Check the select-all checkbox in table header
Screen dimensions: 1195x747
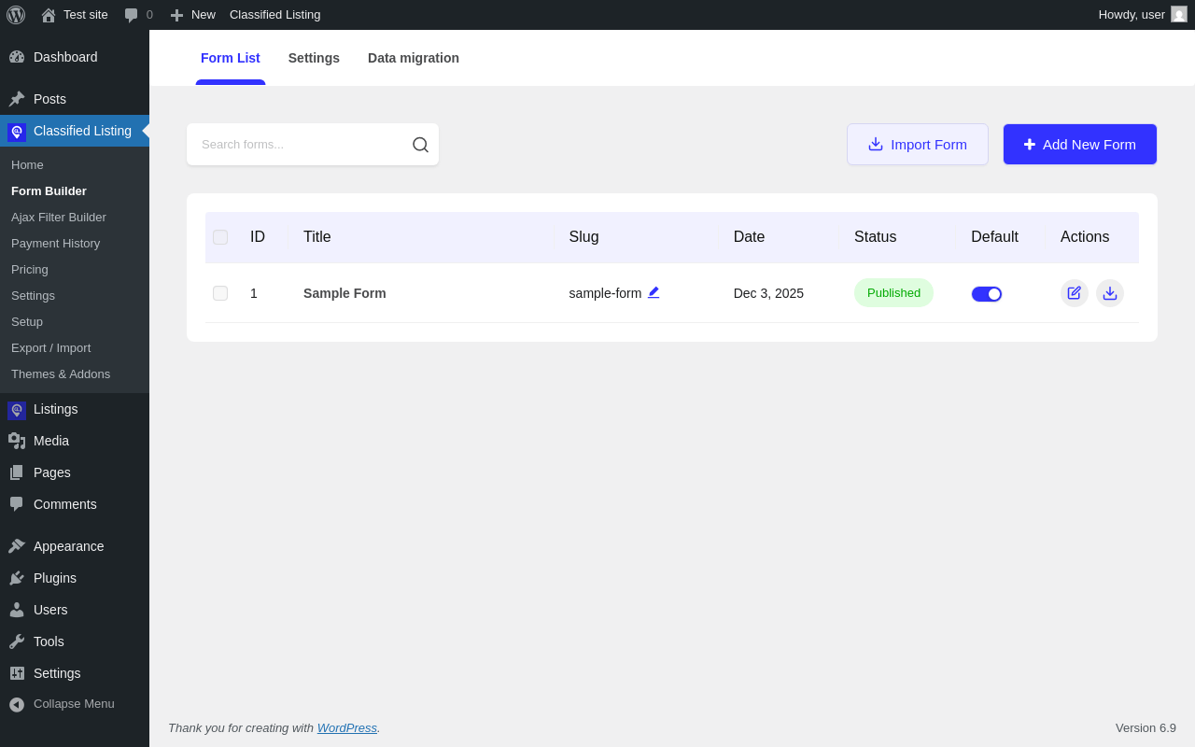pyautogui.click(x=220, y=237)
